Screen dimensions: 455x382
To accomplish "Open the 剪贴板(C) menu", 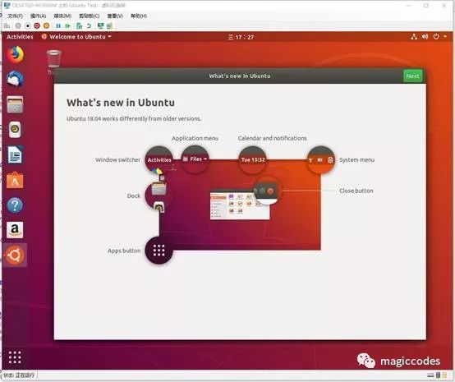I will click(89, 16).
